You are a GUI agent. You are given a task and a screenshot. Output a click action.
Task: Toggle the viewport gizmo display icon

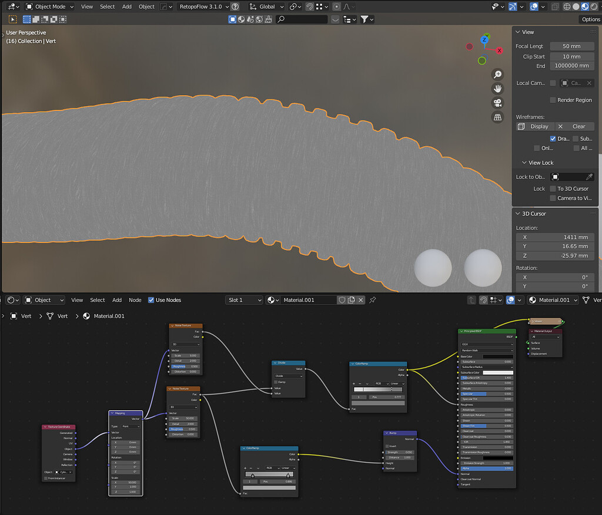click(513, 6)
